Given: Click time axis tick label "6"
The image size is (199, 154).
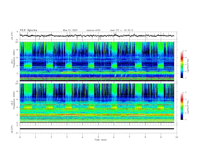Looking at the screenshot, I should pyautogui.click(x=114, y=137).
